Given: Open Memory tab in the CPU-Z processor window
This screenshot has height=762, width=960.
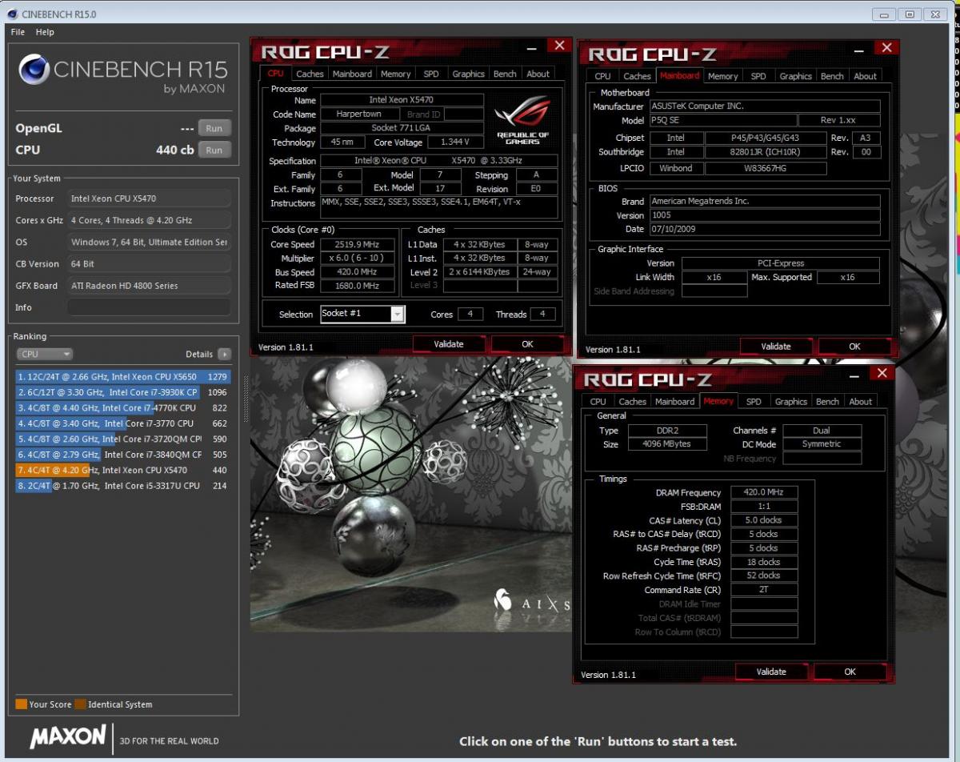Looking at the screenshot, I should tap(395, 74).
